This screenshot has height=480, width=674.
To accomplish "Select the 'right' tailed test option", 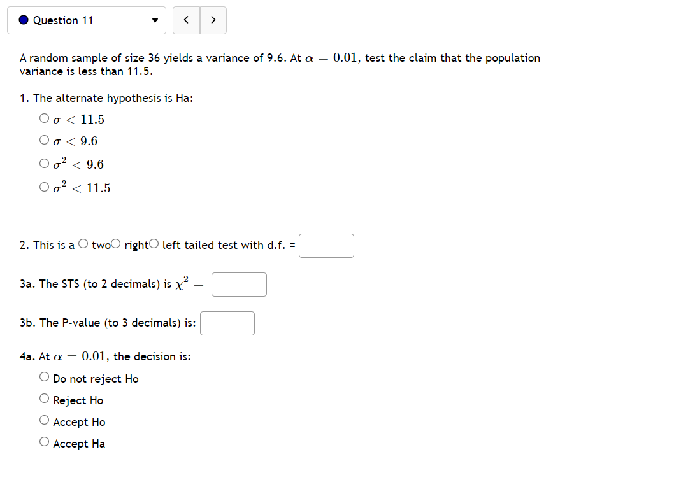I will (x=116, y=243).
